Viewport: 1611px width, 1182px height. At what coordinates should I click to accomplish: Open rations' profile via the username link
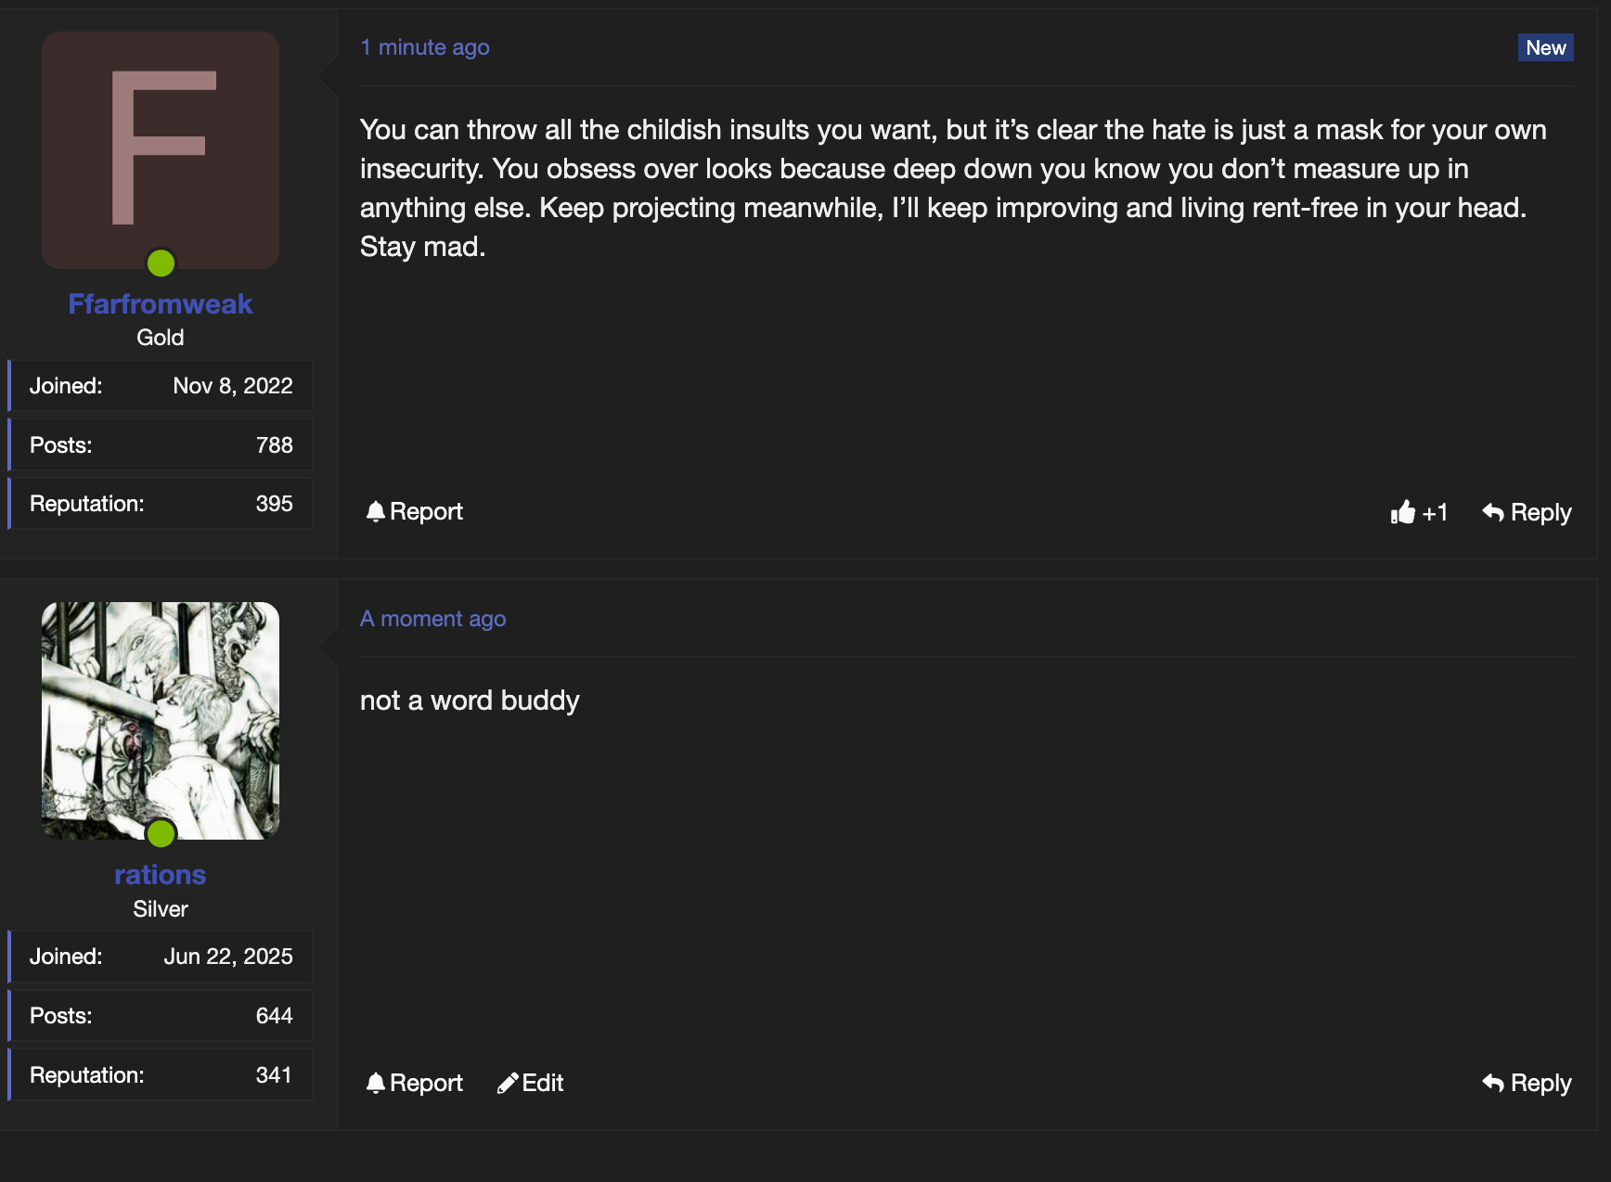coord(160,875)
